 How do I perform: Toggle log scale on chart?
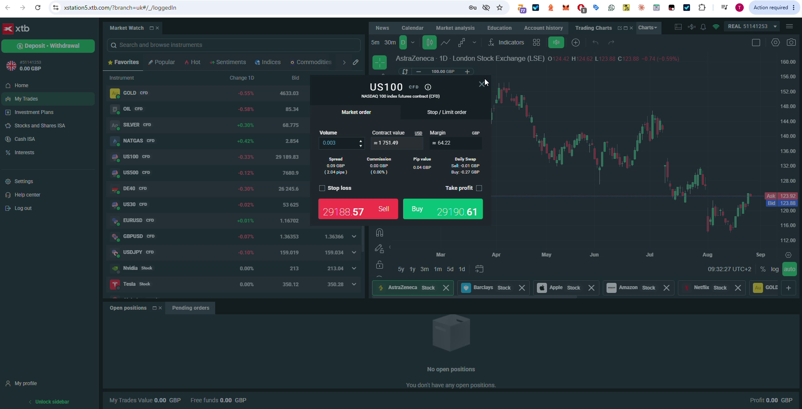775,269
